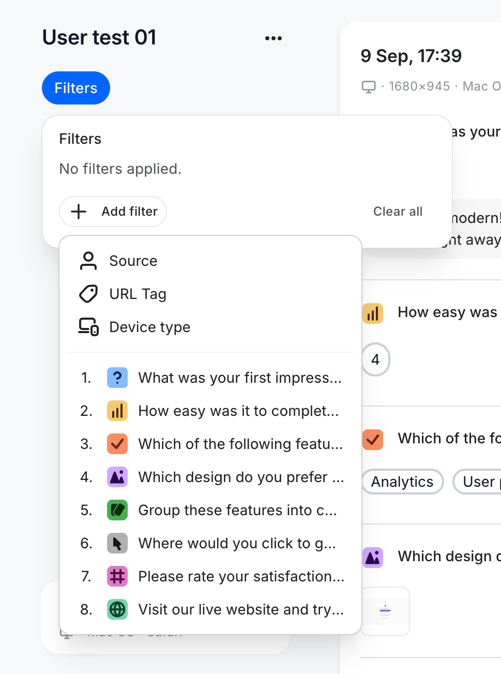Screen dimensions: 501x674
Task: Open the design preview thumbnail
Action: [385, 611]
